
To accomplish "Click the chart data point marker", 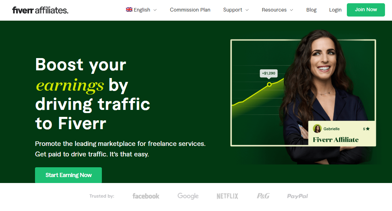I will 269,84.
